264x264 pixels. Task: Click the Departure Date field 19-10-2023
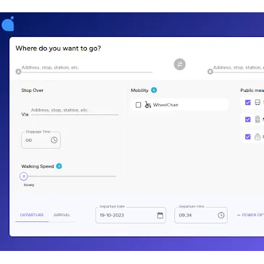pyautogui.click(x=131, y=215)
